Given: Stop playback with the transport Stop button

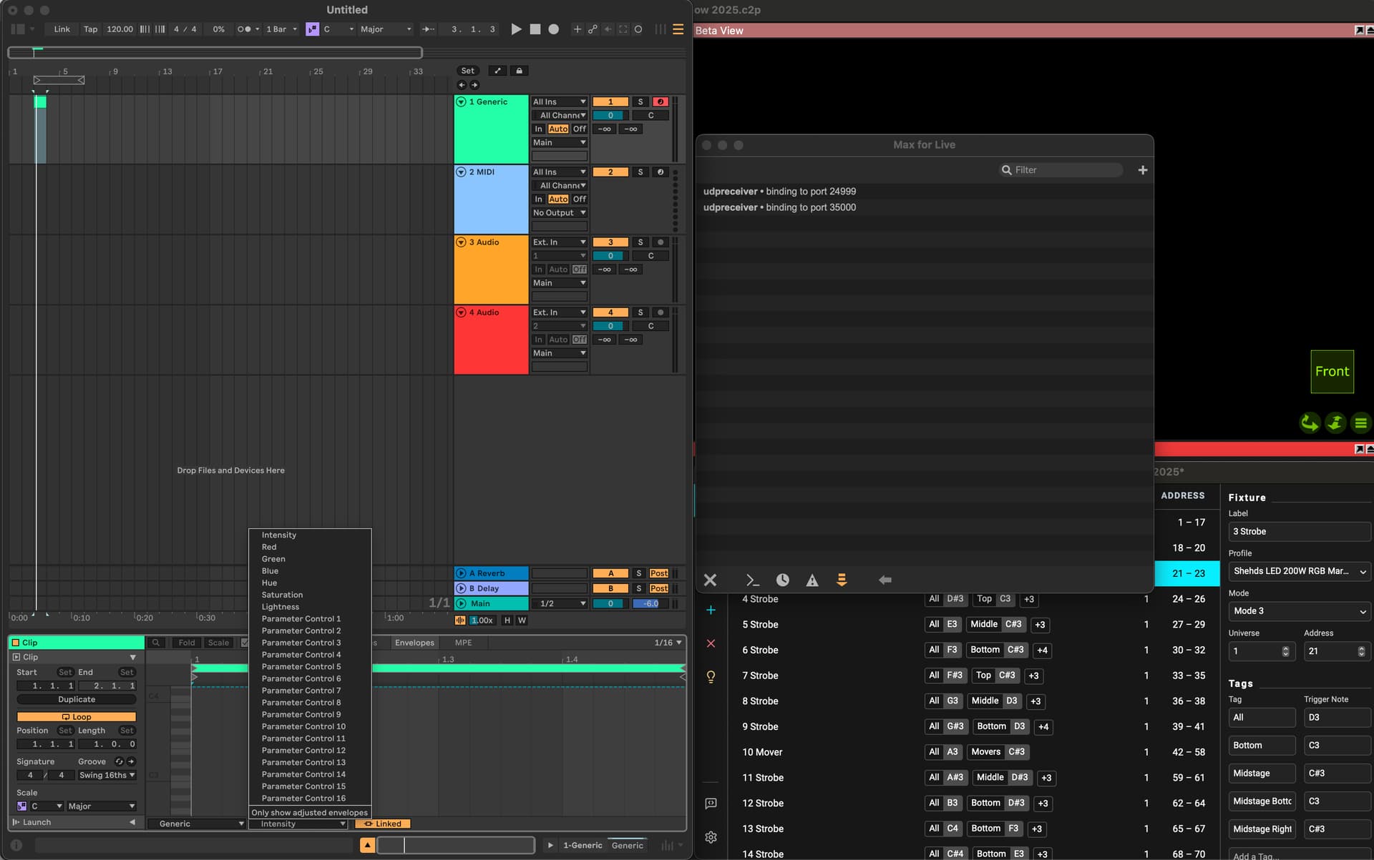Looking at the screenshot, I should pyautogui.click(x=535, y=29).
